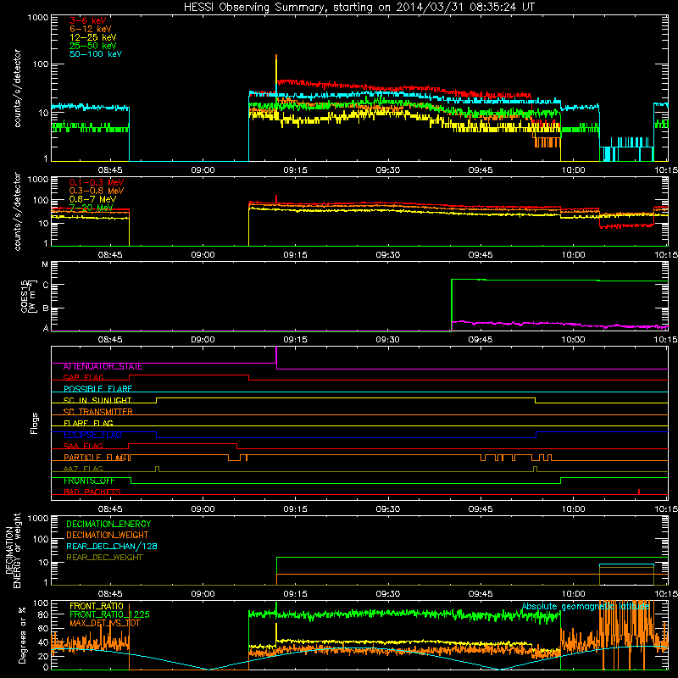
Task: Click the 0.8-7 MeV legend label
Action: tap(92, 199)
